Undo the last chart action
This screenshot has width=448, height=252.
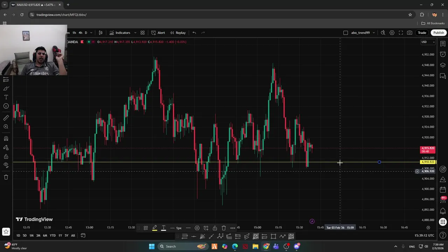click(194, 33)
